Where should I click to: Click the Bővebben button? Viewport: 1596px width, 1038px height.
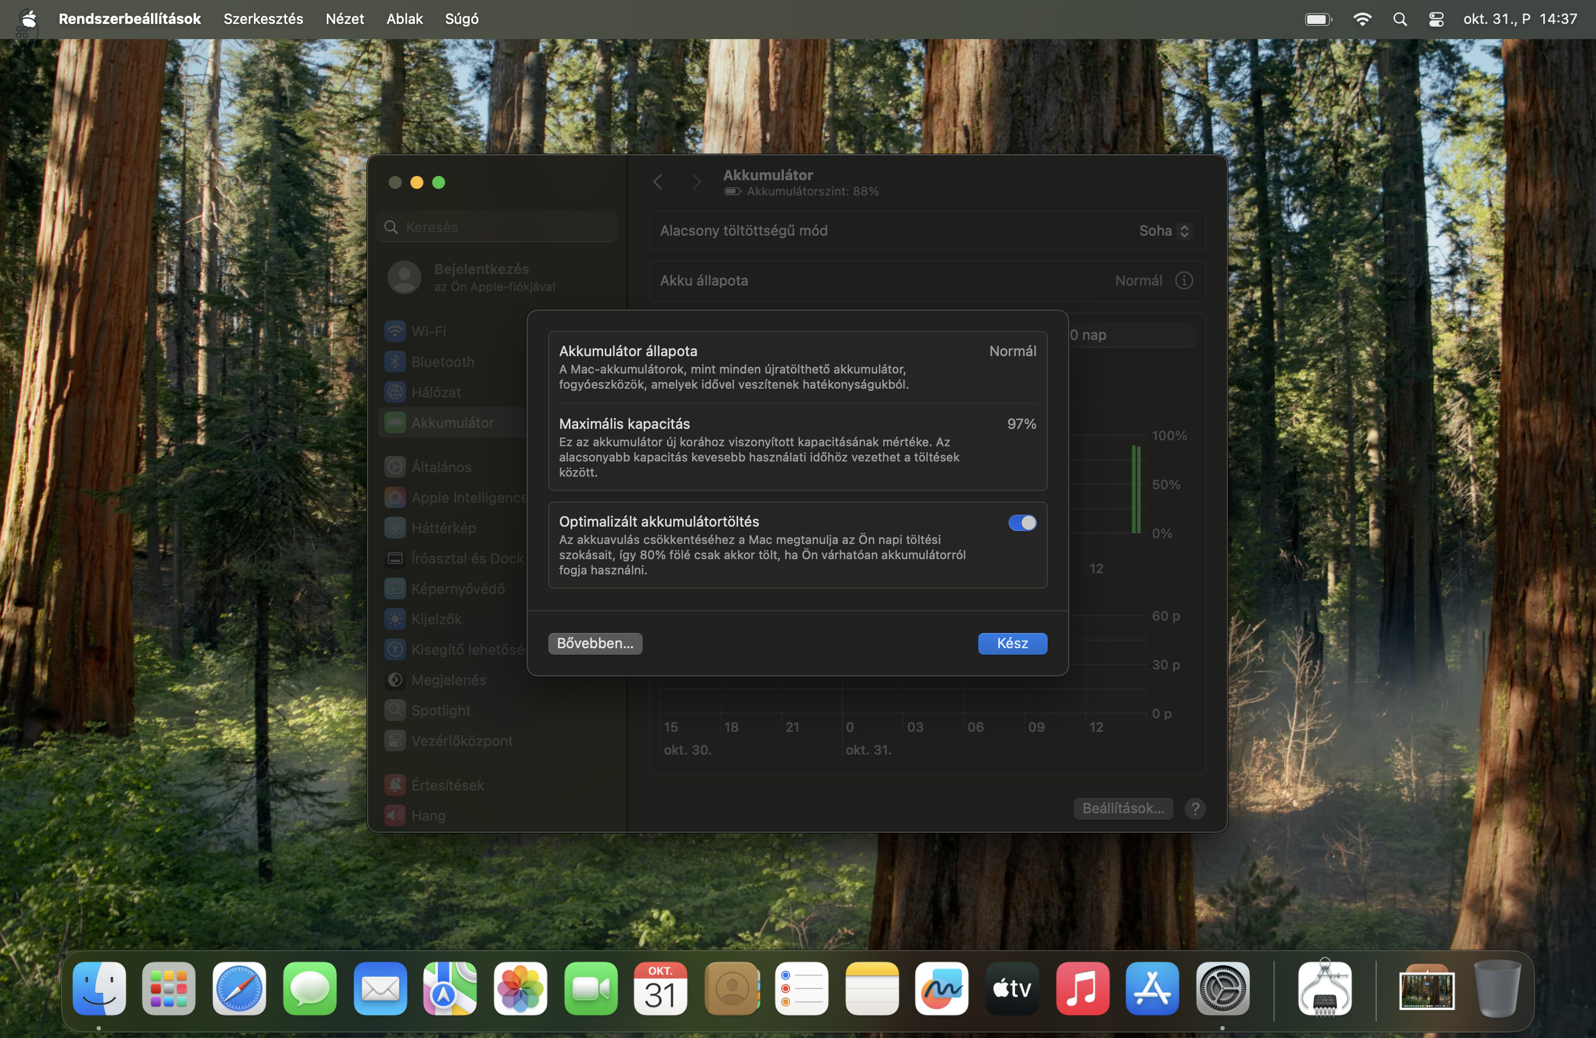click(x=595, y=643)
